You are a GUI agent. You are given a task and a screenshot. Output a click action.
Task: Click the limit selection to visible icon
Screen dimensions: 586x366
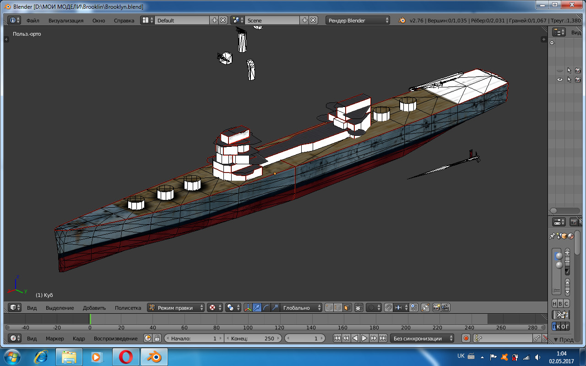pos(358,308)
